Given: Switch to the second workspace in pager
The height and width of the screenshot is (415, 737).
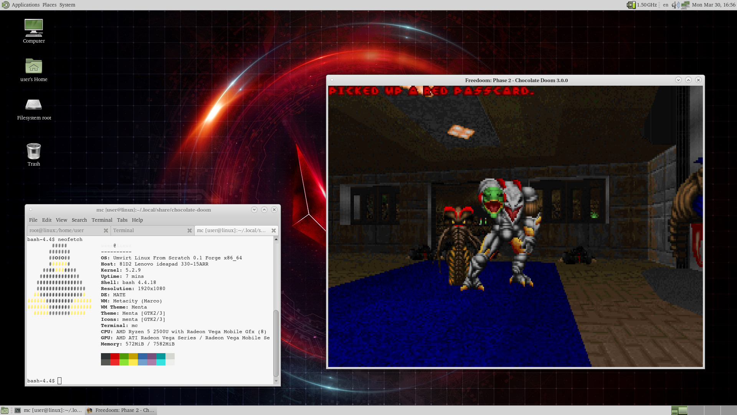Looking at the screenshot, I should coord(696,410).
